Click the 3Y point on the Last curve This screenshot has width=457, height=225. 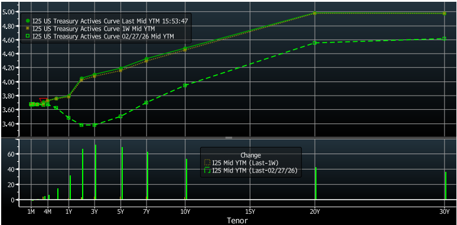[94, 75]
